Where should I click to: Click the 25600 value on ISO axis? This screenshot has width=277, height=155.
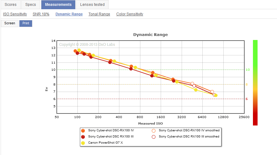coord(244,117)
